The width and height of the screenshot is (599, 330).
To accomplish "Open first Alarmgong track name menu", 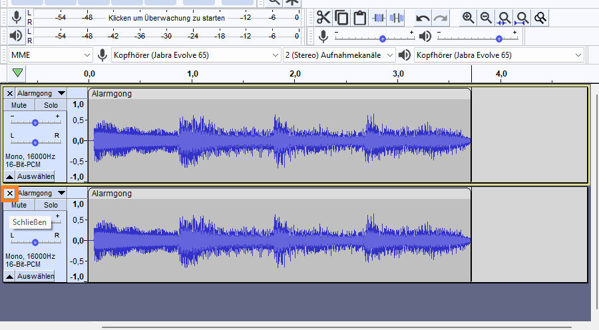I will [x=41, y=93].
